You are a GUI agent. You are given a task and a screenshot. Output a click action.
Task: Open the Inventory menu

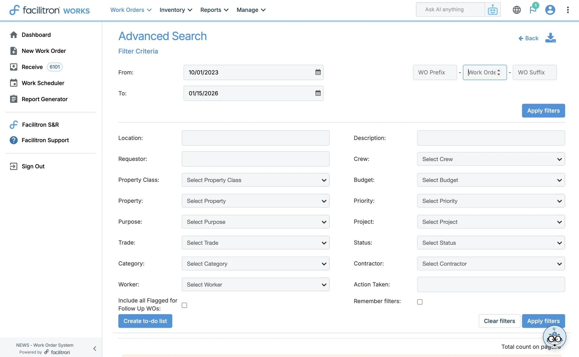coord(176,10)
